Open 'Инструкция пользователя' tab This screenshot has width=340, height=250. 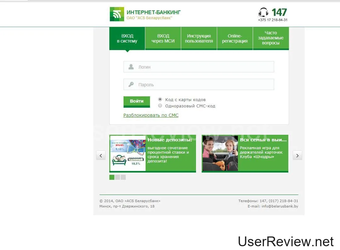click(x=199, y=38)
